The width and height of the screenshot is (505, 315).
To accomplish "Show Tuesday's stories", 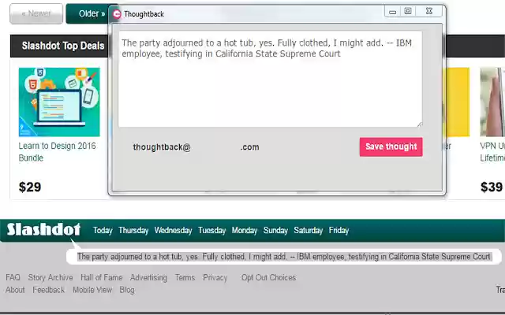I will 211,231.
